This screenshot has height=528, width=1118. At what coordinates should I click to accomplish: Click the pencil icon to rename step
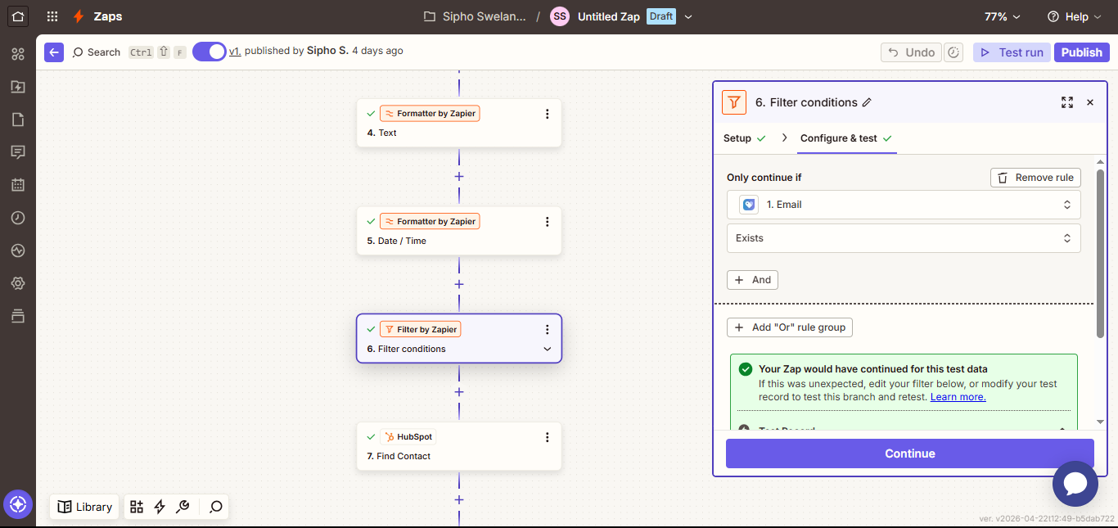(x=868, y=102)
